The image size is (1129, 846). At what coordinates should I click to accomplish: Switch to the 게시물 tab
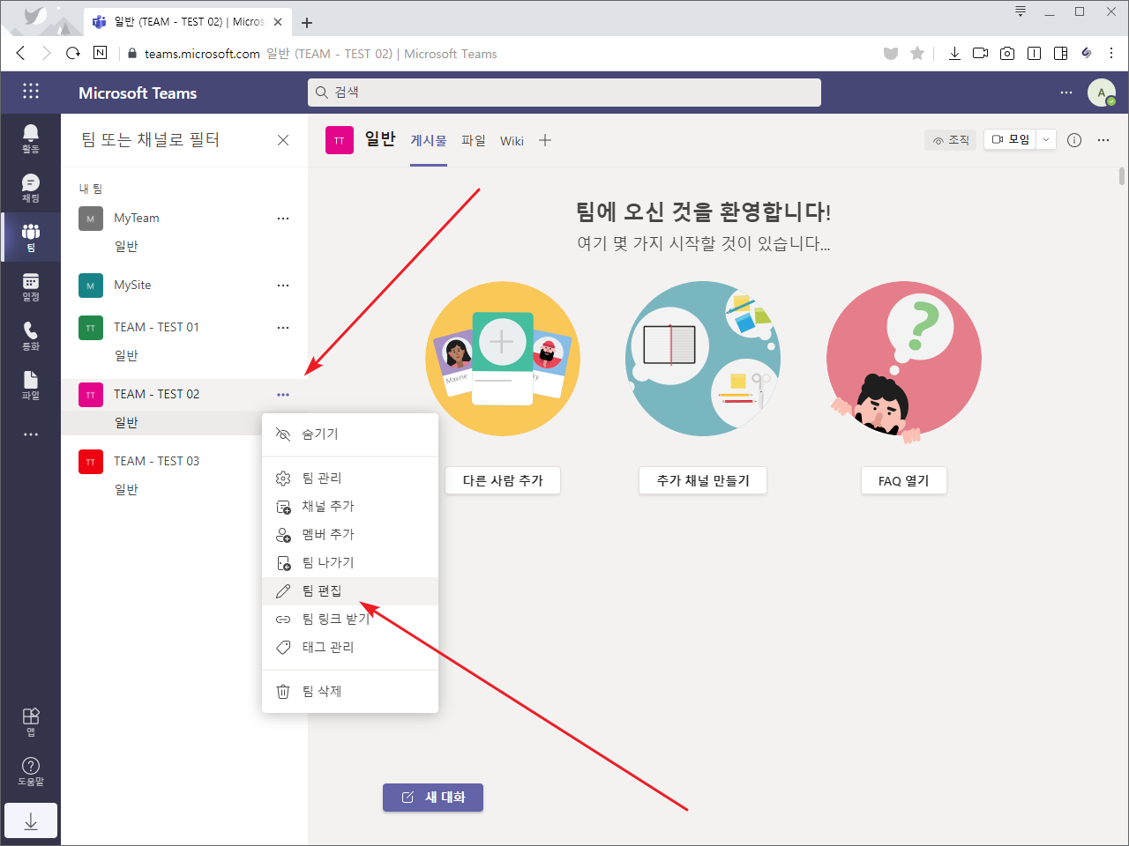429,141
